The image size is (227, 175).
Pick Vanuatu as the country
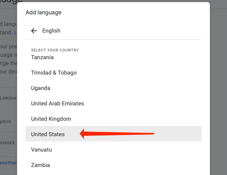pyautogui.click(x=42, y=150)
